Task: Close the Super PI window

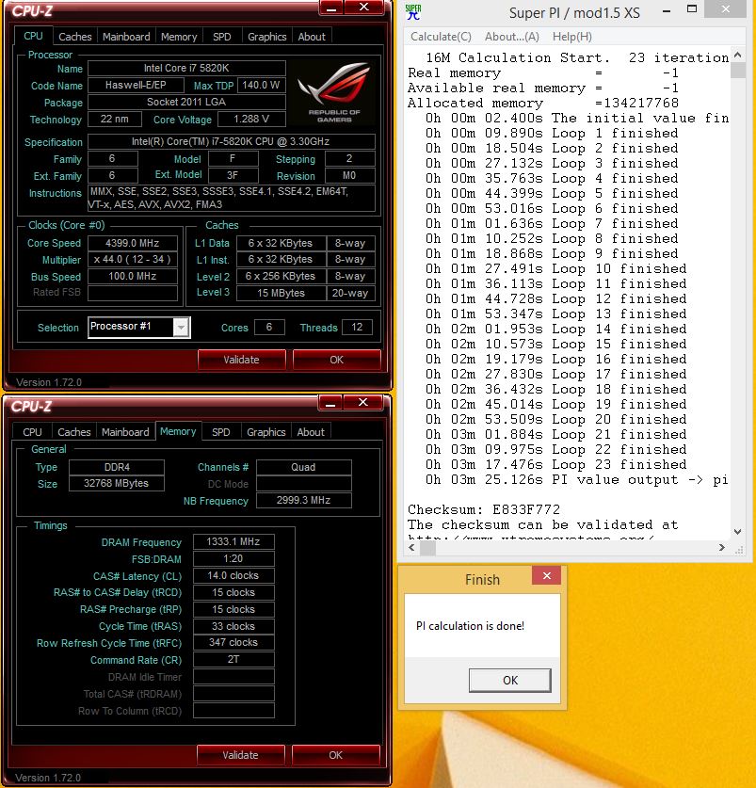Action: point(725,9)
